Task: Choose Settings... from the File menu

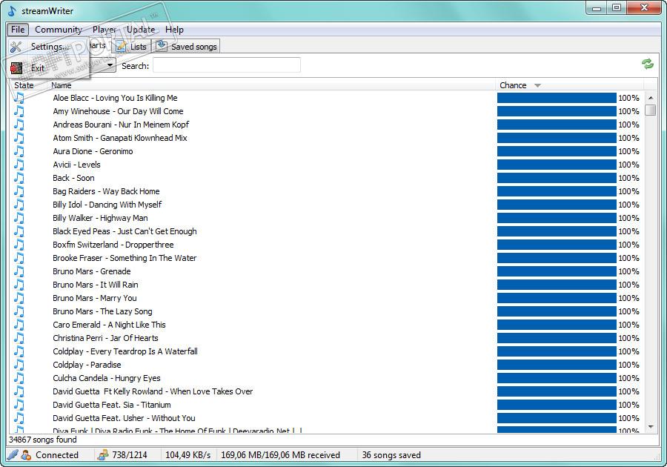Action: tap(48, 47)
